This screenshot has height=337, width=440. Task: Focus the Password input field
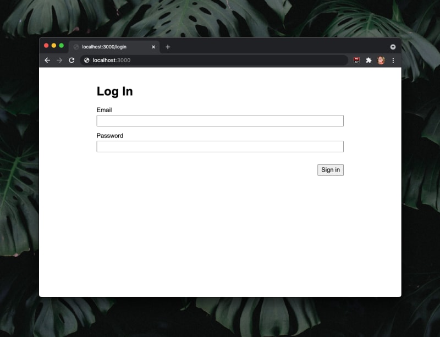click(220, 146)
